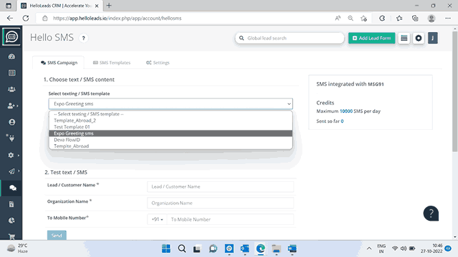
Task: Open the group of people icon in sidebar
Action: pyautogui.click(x=12, y=89)
